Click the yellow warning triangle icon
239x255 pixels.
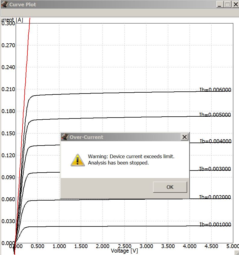[x=77, y=160]
